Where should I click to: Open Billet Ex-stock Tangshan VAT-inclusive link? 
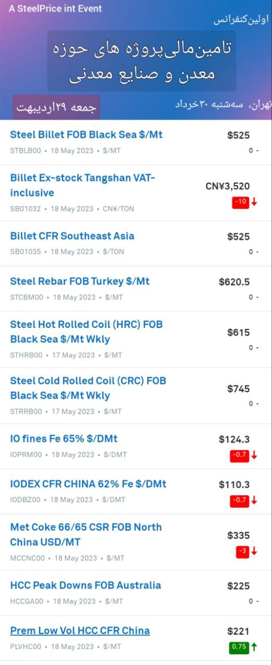click(83, 185)
